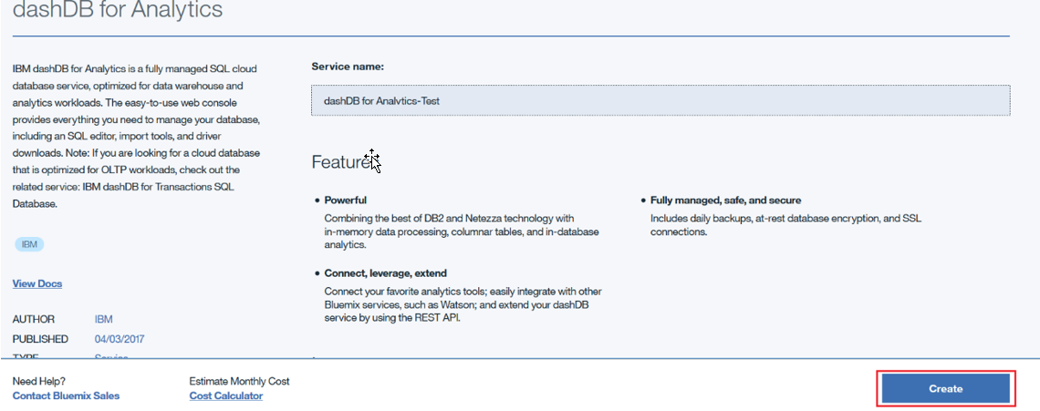Click the description paragraph starting IBM dashDB
This screenshot has height=411, width=1040.
click(137, 137)
